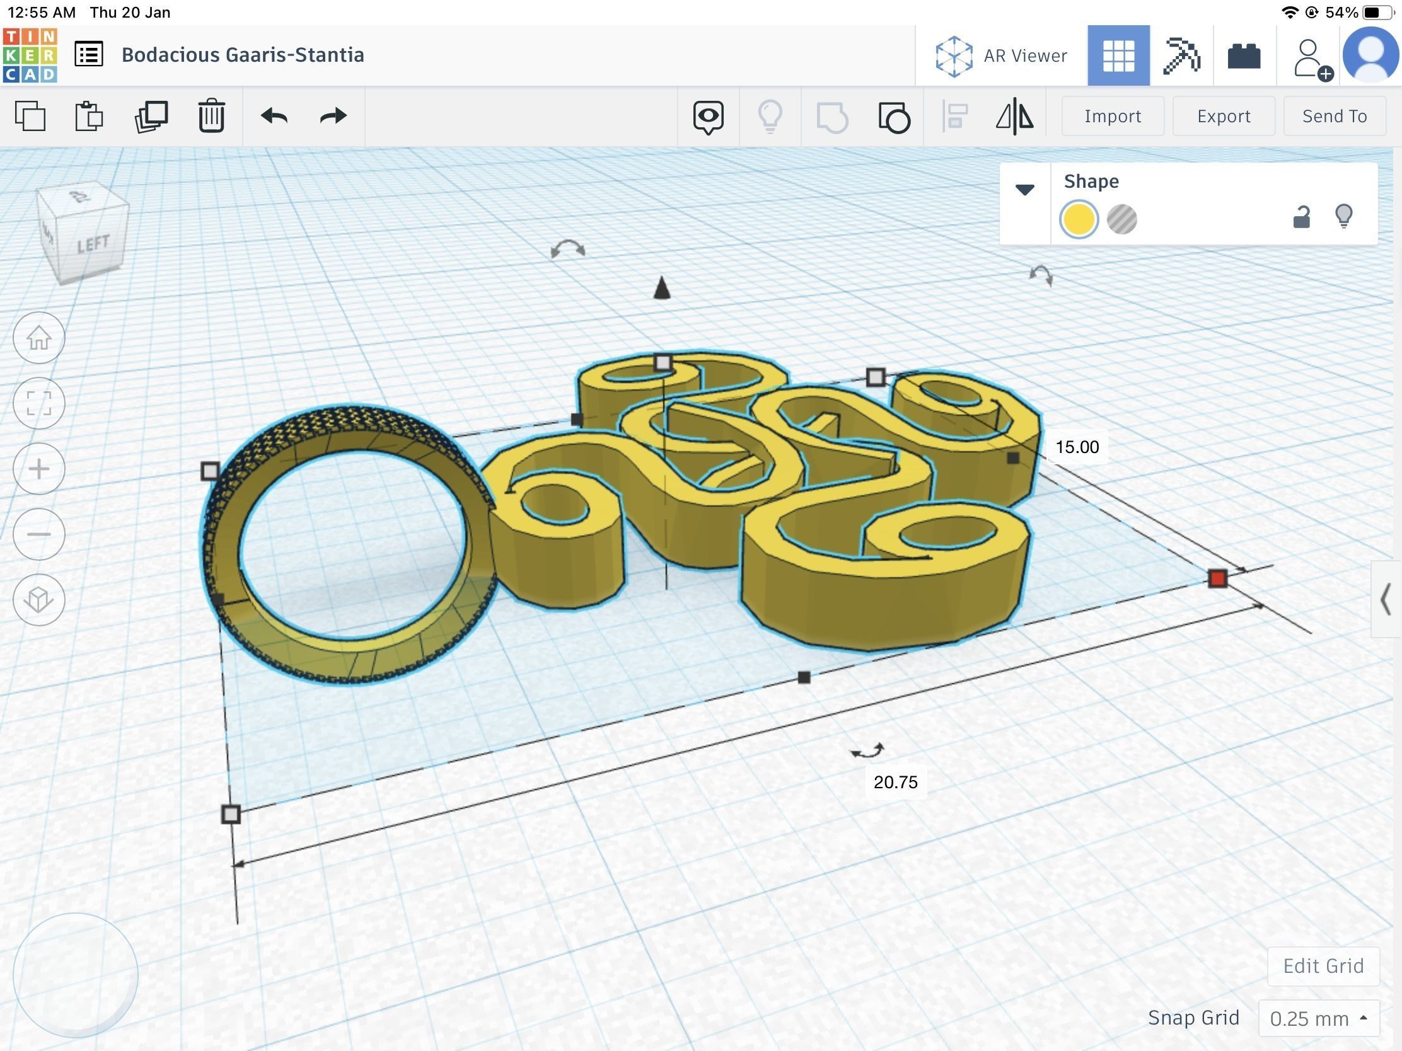The width and height of the screenshot is (1402, 1051).
Task: Redo the last undone action
Action: pyautogui.click(x=333, y=116)
